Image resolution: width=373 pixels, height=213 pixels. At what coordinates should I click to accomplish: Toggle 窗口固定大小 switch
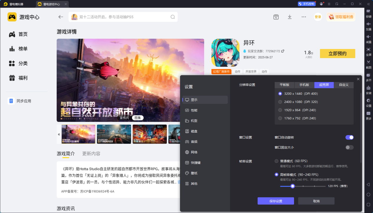pyautogui.click(x=349, y=147)
